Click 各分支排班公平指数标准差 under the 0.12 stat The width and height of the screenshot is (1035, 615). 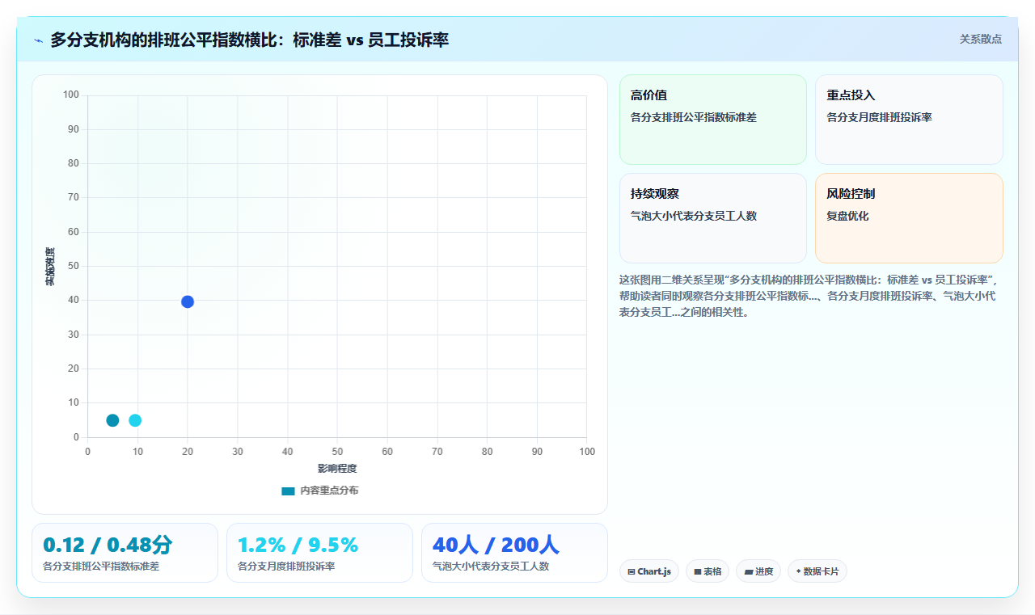pyautogui.click(x=101, y=567)
